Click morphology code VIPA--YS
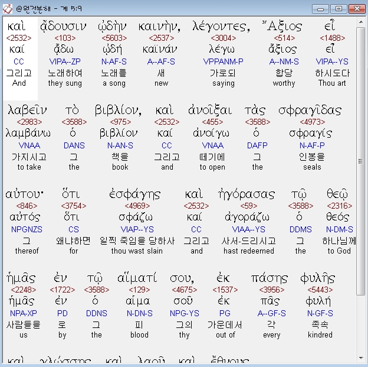Image resolution: width=368 pixels, height=367 pixels. pos(333,61)
